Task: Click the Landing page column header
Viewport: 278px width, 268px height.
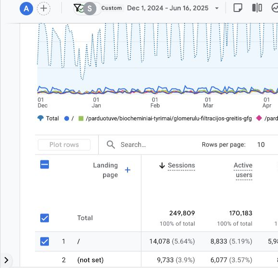Action: 105,170
